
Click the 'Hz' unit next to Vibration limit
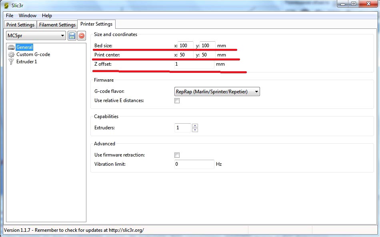tap(219, 164)
